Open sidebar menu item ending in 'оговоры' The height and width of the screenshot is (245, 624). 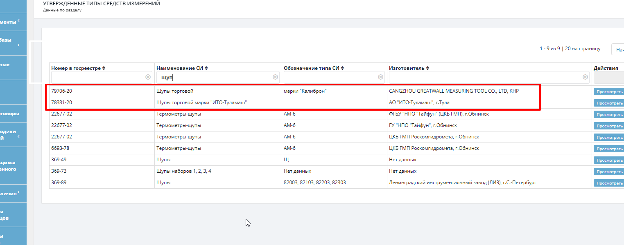[x=13, y=114]
